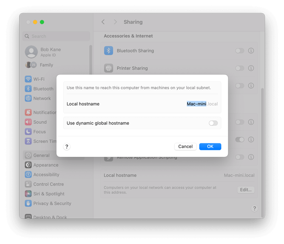Click the Bluetooth Sharing icon

108,51
